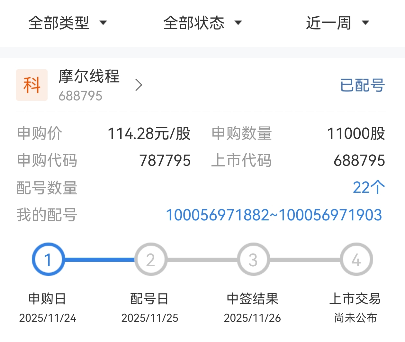Click the gray 688795 code under 摩尔线程
Image resolution: width=405 pixels, height=342 pixels.
(x=80, y=96)
